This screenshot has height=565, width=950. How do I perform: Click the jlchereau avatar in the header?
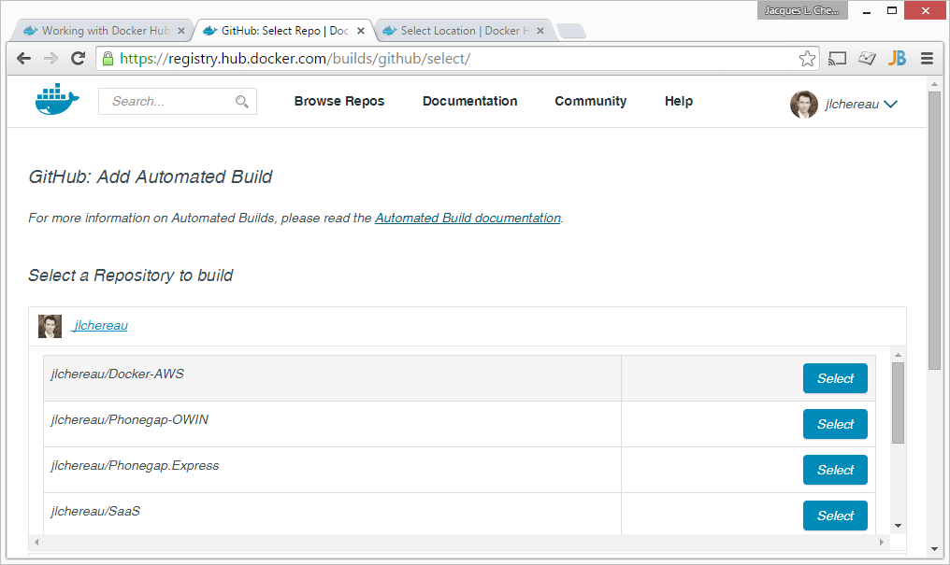804,104
